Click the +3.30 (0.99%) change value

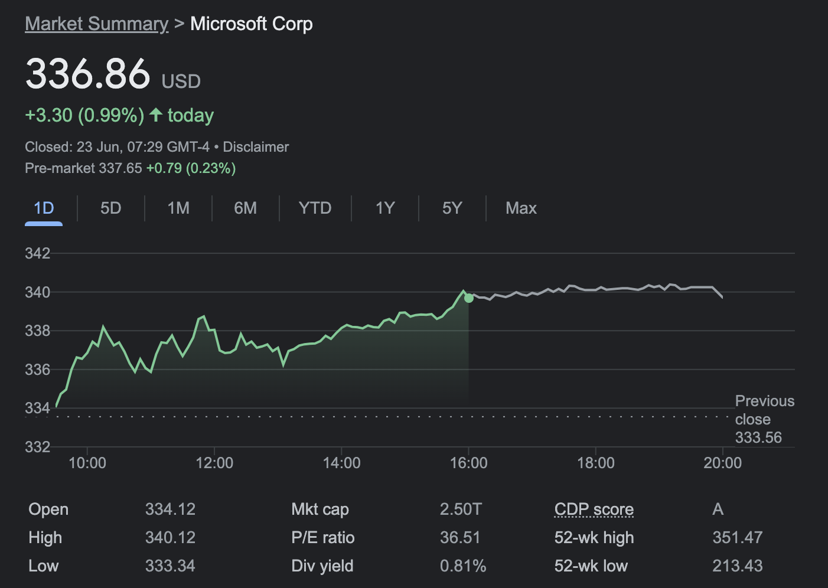click(x=84, y=115)
